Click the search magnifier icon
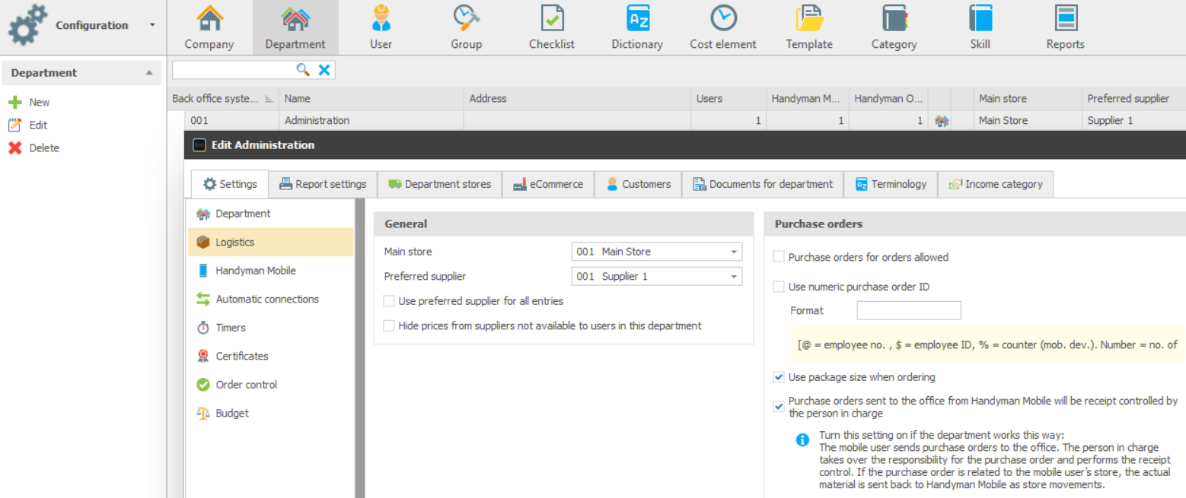The height and width of the screenshot is (498, 1186). 303,70
